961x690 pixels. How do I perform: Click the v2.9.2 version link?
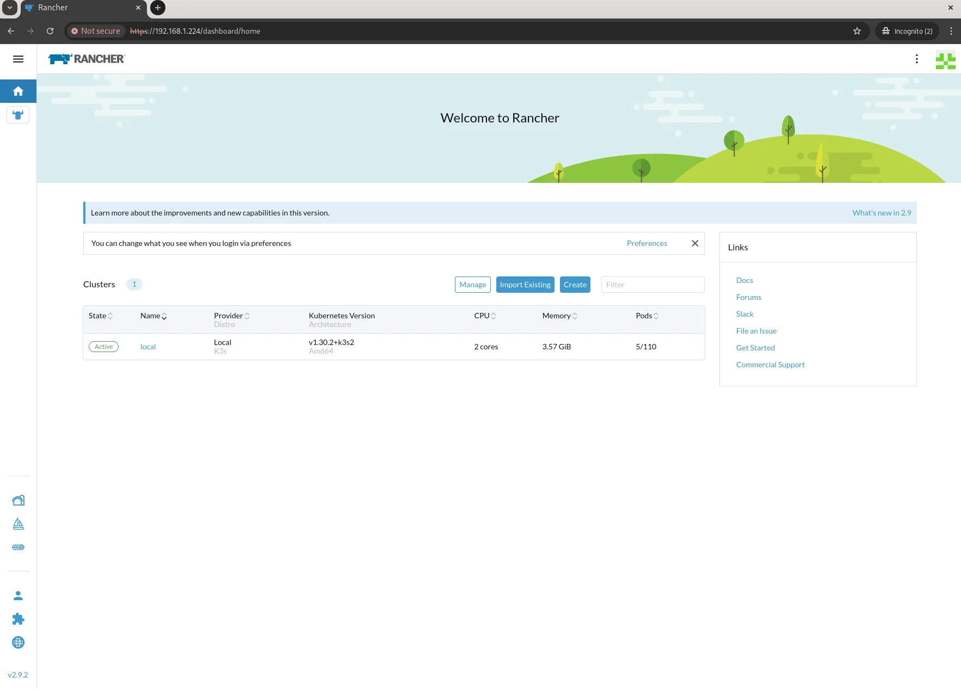[18, 675]
